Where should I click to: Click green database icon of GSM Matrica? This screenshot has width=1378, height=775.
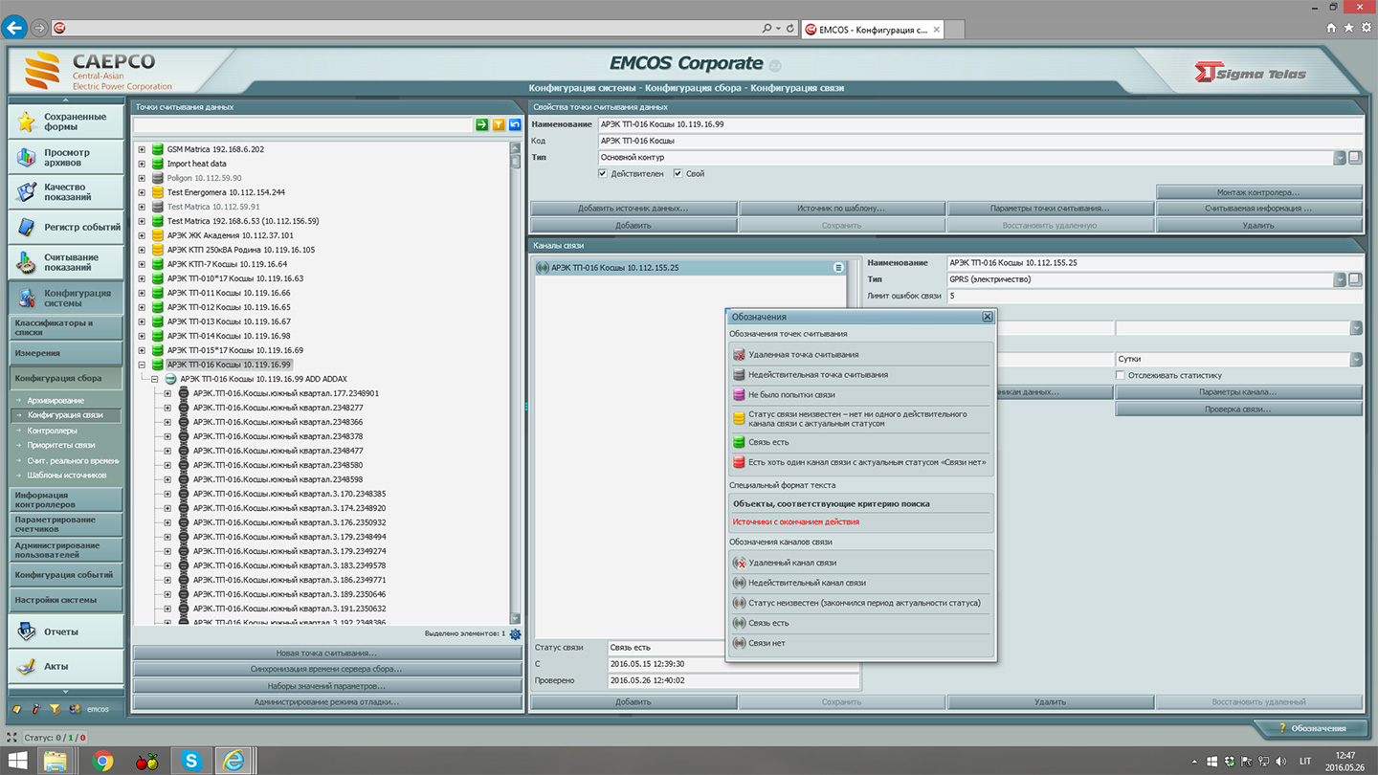pos(158,149)
